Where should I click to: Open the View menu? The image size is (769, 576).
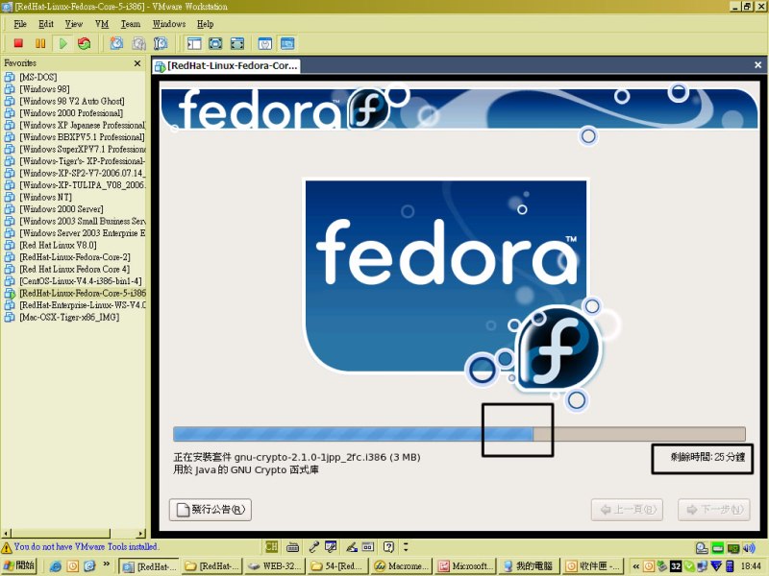coord(74,24)
